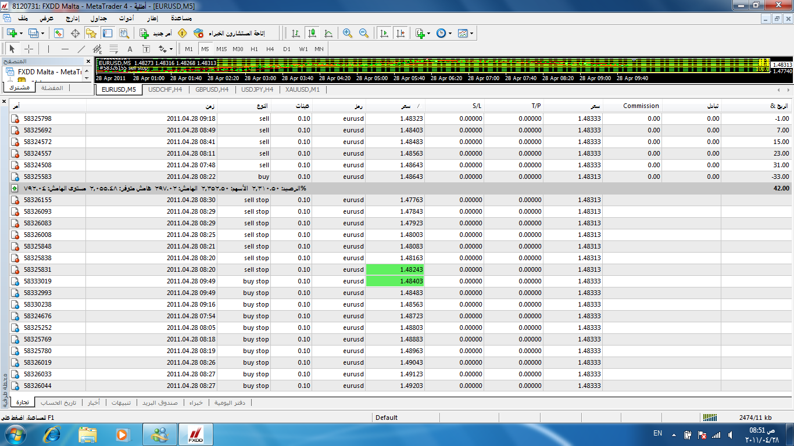Open the Periods clock icon
Screen dimensions: 794x446
tap(441, 33)
